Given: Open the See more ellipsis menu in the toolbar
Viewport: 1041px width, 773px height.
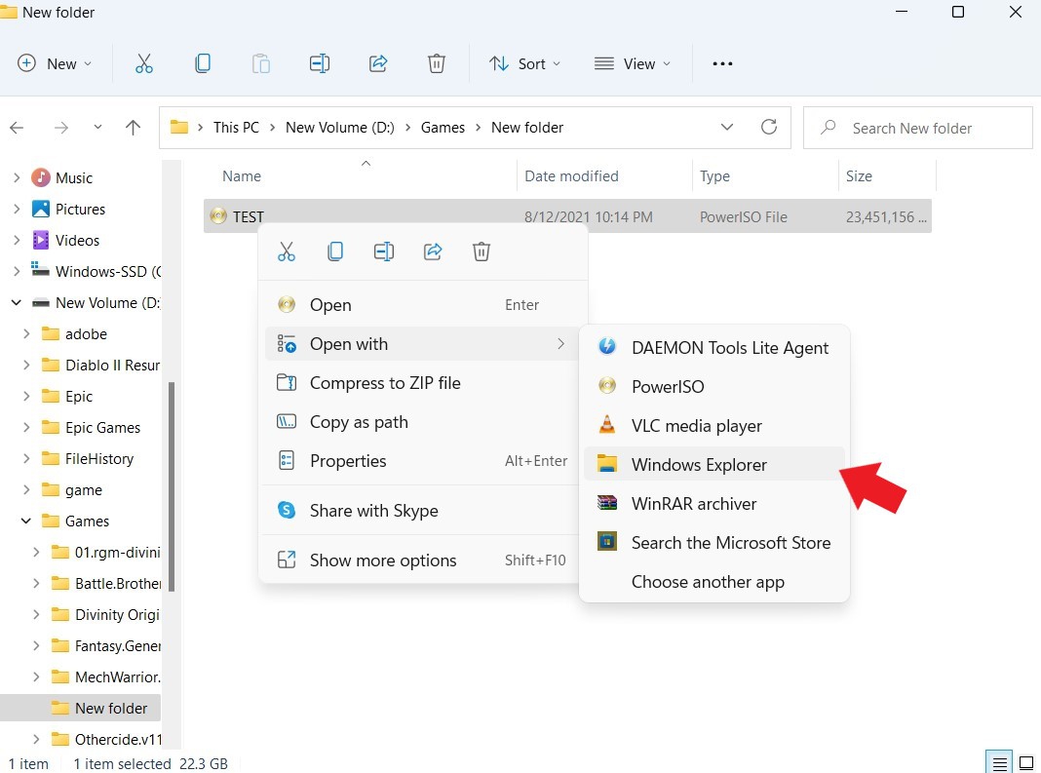Looking at the screenshot, I should [x=722, y=63].
